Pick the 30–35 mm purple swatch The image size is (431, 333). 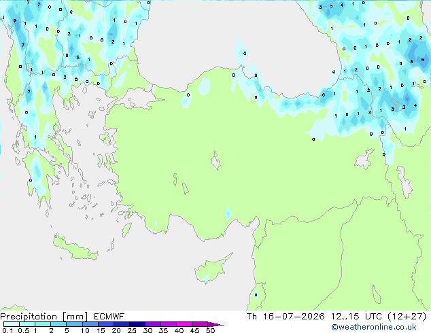[x=152, y=324]
